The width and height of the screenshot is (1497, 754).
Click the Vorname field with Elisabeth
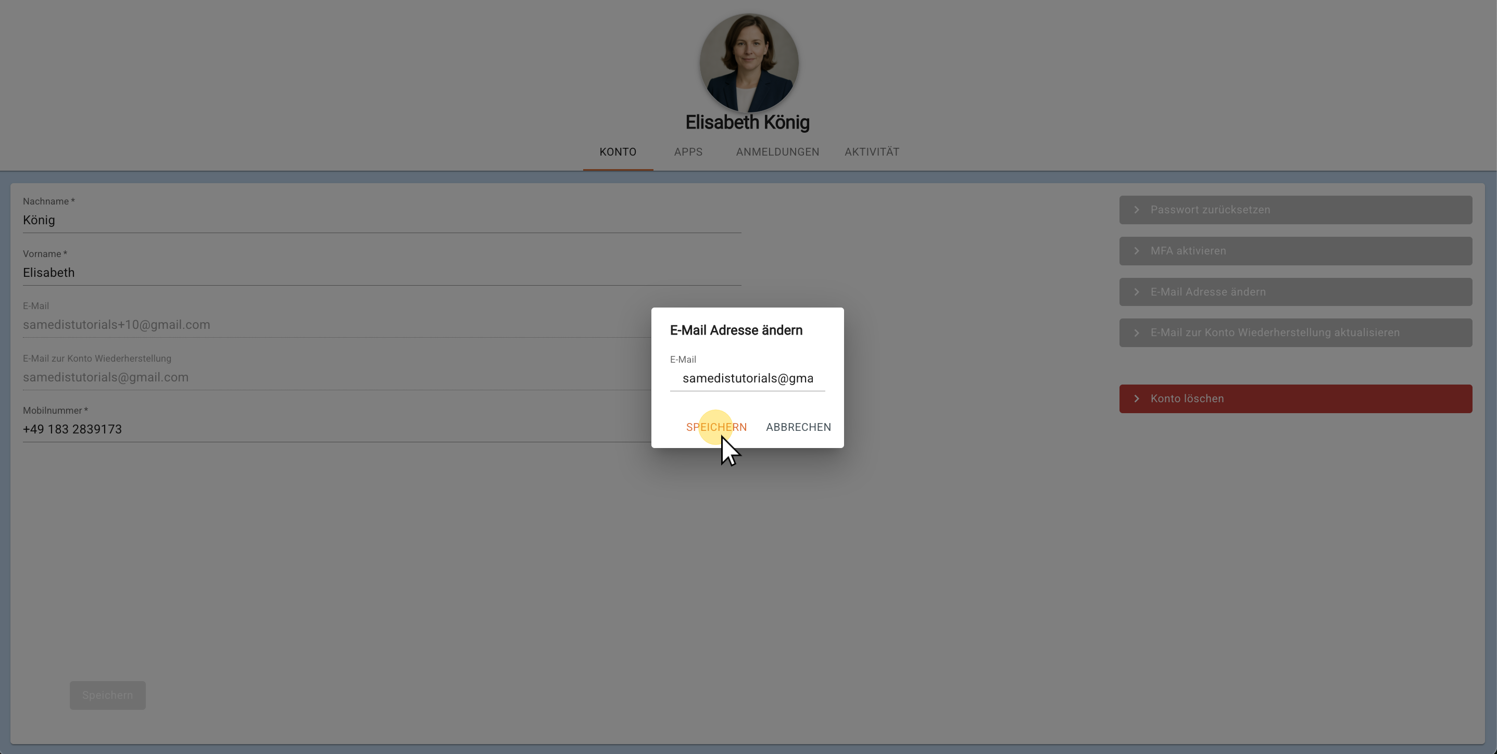381,273
